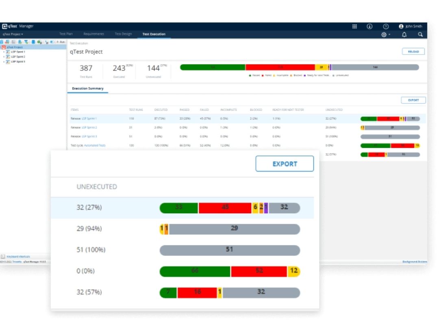Click the green passed segment of top summary bar
This screenshot has height=329, width=439.
[213, 67]
